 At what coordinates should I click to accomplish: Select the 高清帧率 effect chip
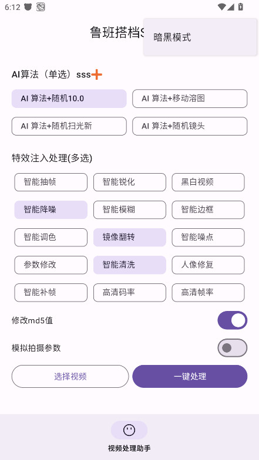208,292
